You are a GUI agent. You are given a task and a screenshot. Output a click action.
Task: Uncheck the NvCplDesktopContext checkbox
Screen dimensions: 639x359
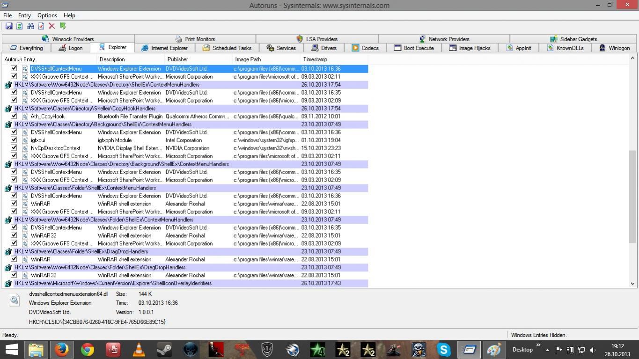[x=14, y=148]
